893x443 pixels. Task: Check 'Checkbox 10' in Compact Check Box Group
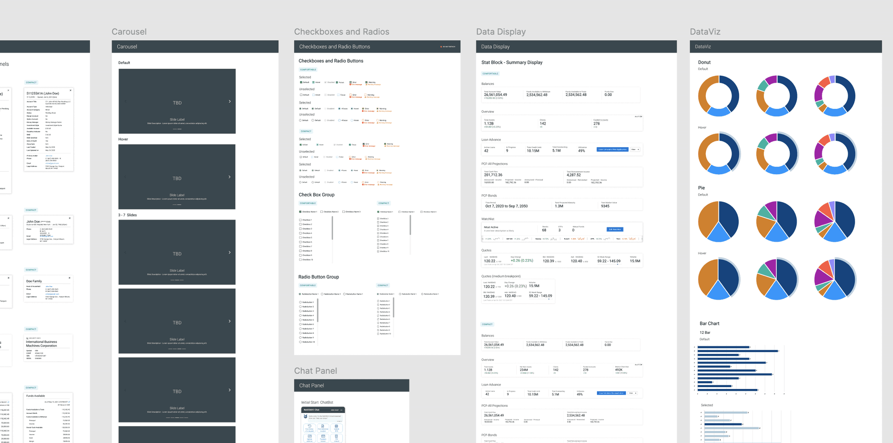(x=378, y=251)
